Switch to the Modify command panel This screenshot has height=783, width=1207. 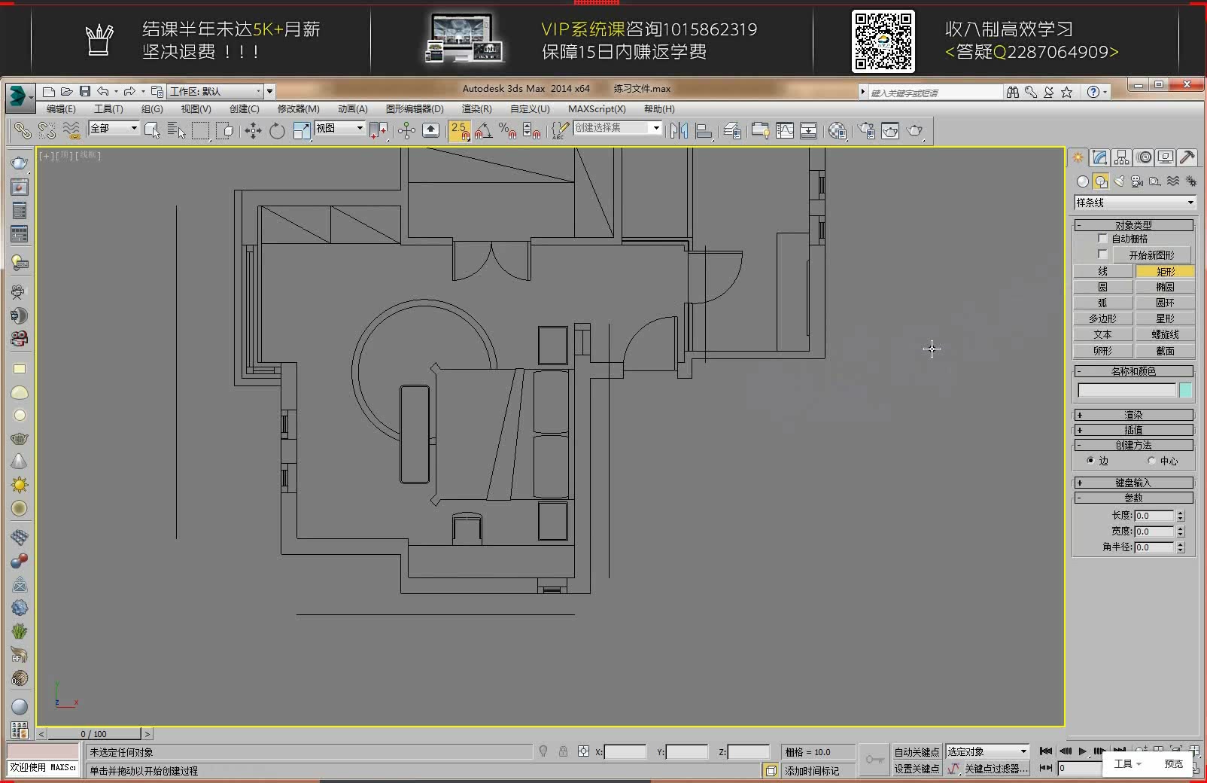1099,157
